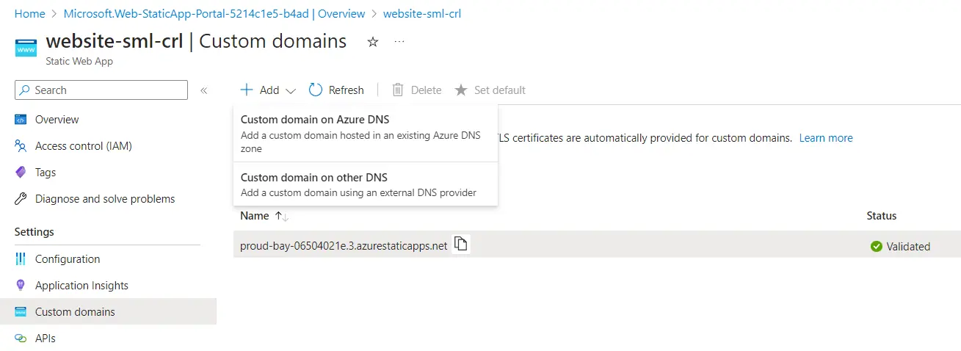Collapse the sidebar with double chevron

click(204, 90)
